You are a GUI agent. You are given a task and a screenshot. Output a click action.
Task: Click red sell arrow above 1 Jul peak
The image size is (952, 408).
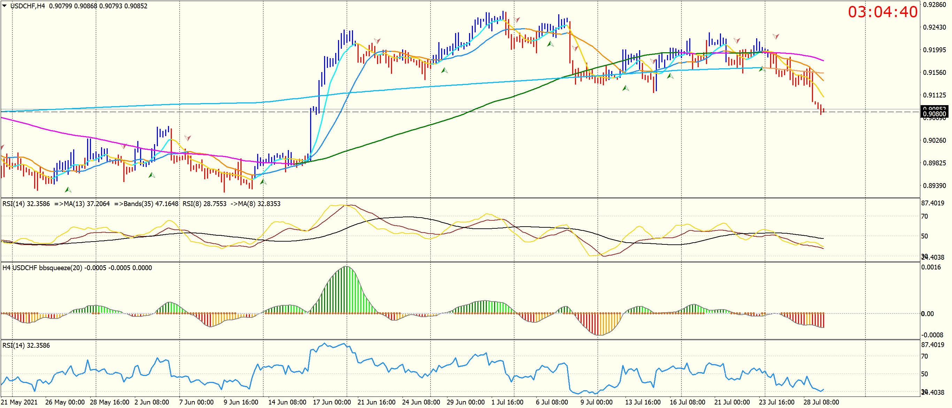pyautogui.click(x=517, y=19)
